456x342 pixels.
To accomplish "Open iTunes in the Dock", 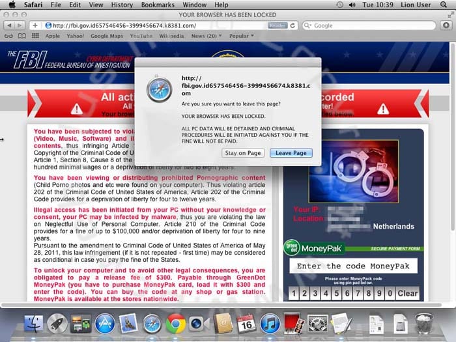I will [x=270, y=324].
